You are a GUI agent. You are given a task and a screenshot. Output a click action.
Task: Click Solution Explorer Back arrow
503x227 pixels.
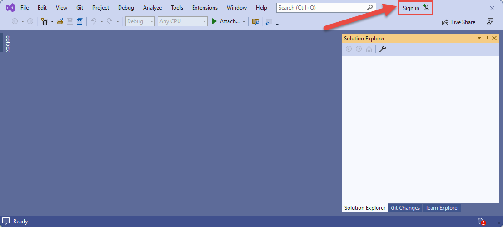click(x=349, y=49)
